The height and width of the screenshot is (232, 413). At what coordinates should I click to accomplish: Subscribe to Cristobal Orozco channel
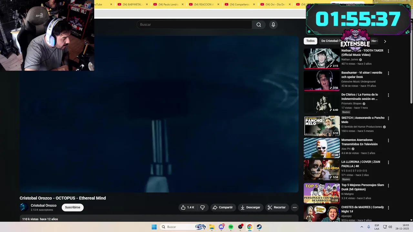tap(73, 208)
